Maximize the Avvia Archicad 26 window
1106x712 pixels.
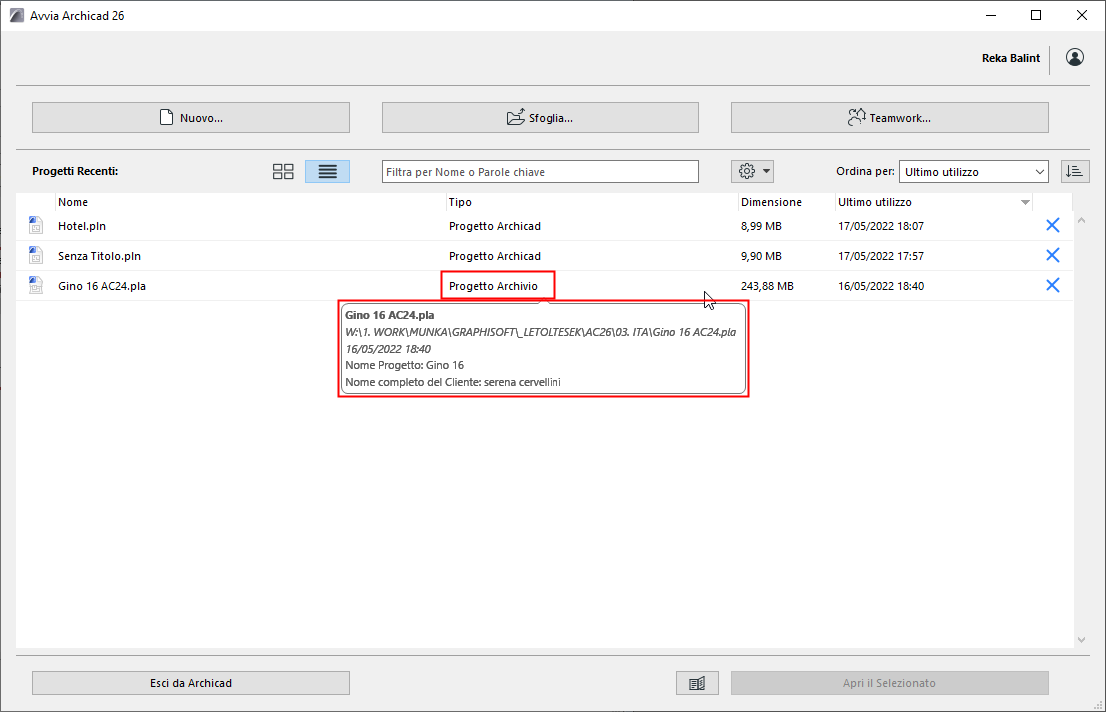coord(1035,15)
